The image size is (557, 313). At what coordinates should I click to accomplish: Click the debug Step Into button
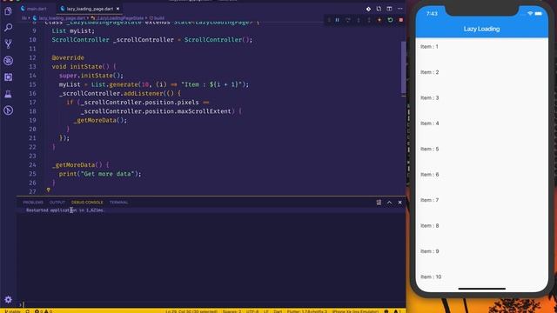pos(359,20)
